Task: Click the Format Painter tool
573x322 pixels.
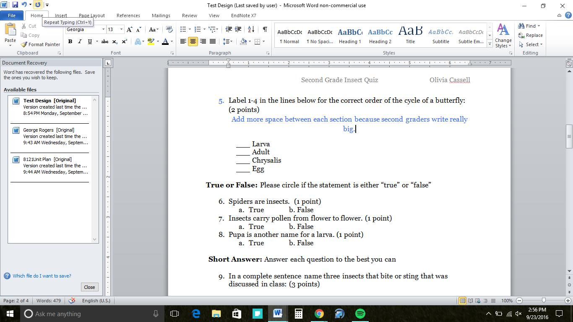Action: [41, 44]
